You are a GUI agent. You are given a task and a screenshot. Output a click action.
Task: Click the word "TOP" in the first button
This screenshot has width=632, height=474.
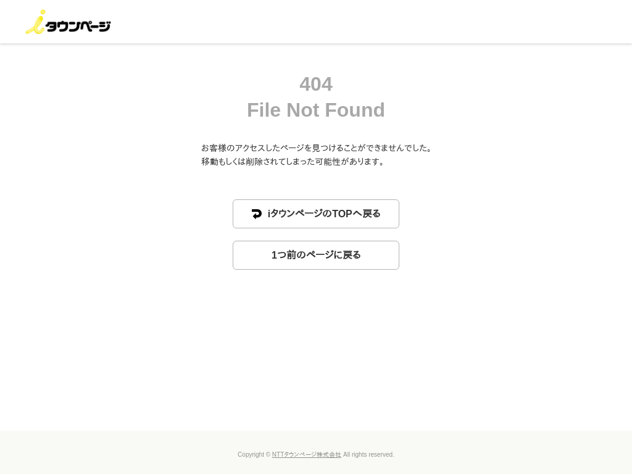pos(342,214)
